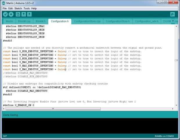Screen dimensions: 180x140
Task: Select the Configuration.h tab
Action: click(x=60, y=22)
